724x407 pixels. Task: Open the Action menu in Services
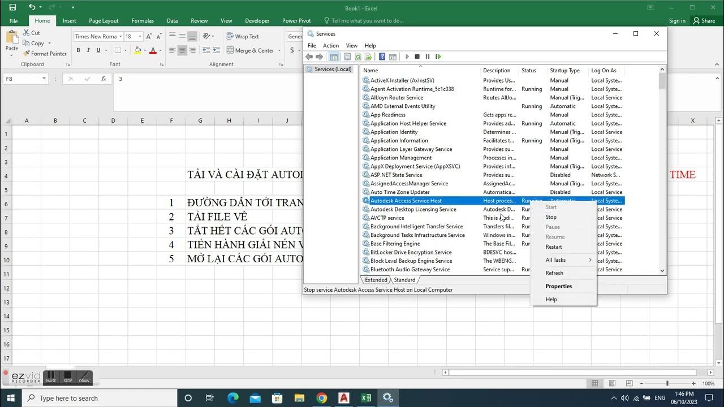(x=331, y=45)
